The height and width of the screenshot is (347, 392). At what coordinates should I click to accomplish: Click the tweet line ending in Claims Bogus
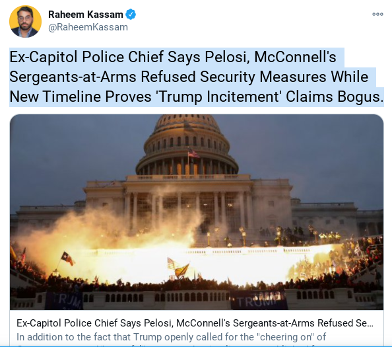click(x=197, y=96)
